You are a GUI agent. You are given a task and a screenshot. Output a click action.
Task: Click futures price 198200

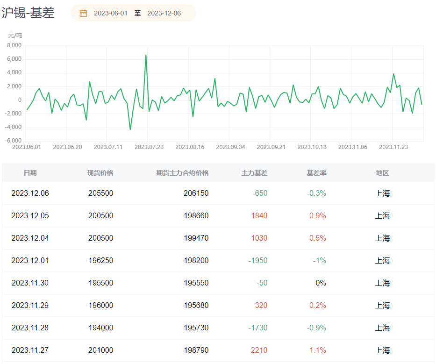[196, 261]
